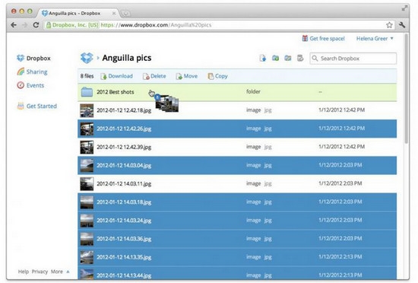Click the fullscreen arrows at window corner

click(x=404, y=8)
